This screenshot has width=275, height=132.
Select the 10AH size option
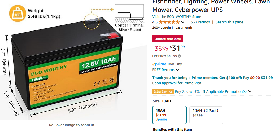pyautogui.click(x=169, y=115)
